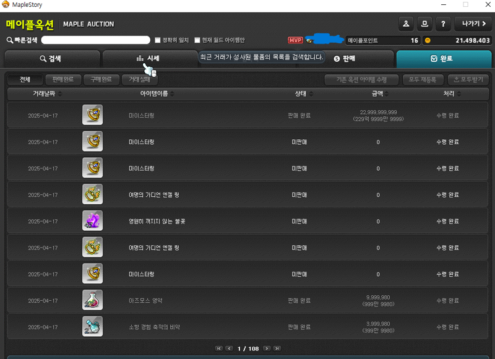The image size is (495, 359).
Task: Switch to the 시세 tab
Action: [x=150, y=59]
